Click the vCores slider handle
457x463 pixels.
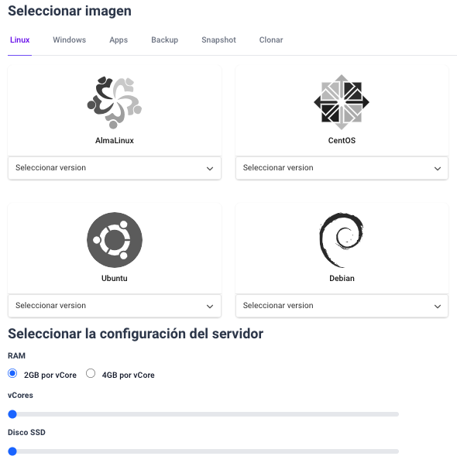12,414
